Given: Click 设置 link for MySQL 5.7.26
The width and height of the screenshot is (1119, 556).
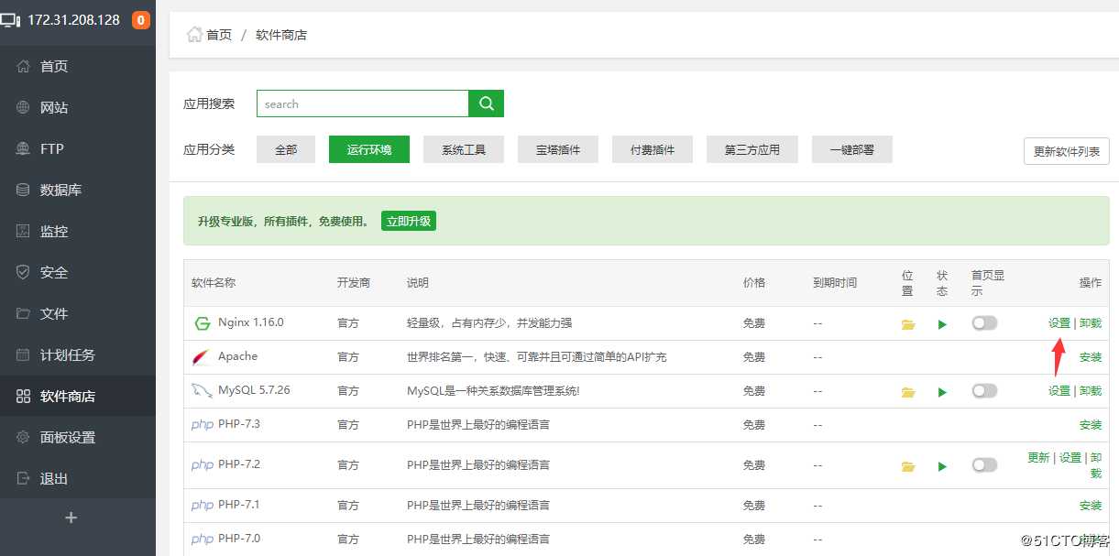Looking at the screenshot, I should [1059, 391].
